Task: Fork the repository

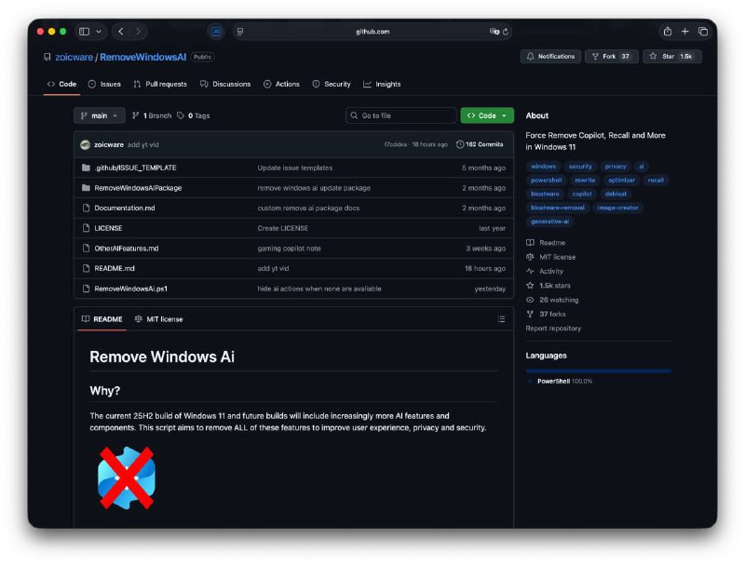Action: tap(612, 57)
